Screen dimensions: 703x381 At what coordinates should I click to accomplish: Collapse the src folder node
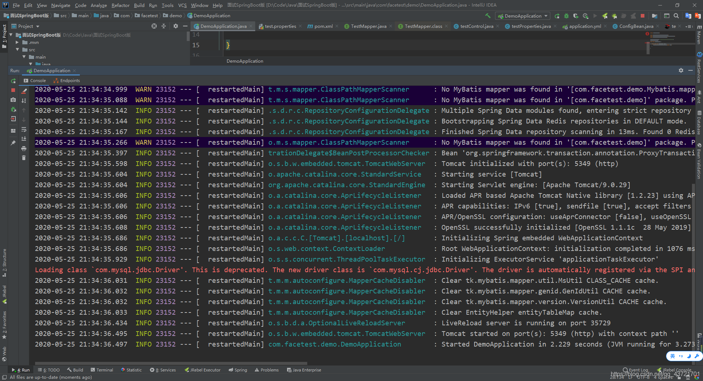pos(17,50)
